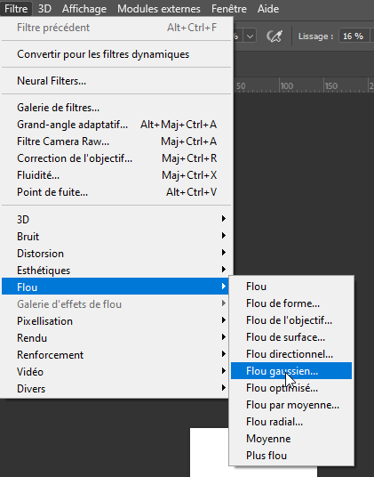Screen dimensions: 374x477
Task: Click the pressure smoothing brush icon
Action: coord(275,36)
